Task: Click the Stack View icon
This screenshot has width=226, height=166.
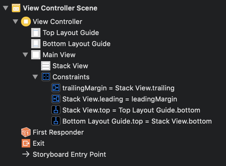Action: (x=46, y=66)
